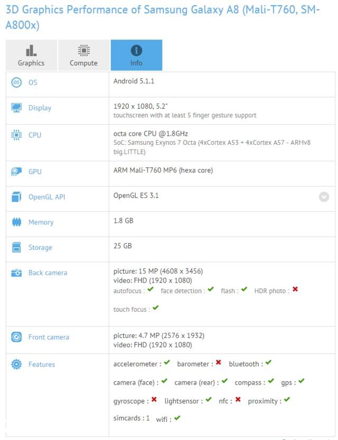Click the Back camera icon

click(16, 273)
